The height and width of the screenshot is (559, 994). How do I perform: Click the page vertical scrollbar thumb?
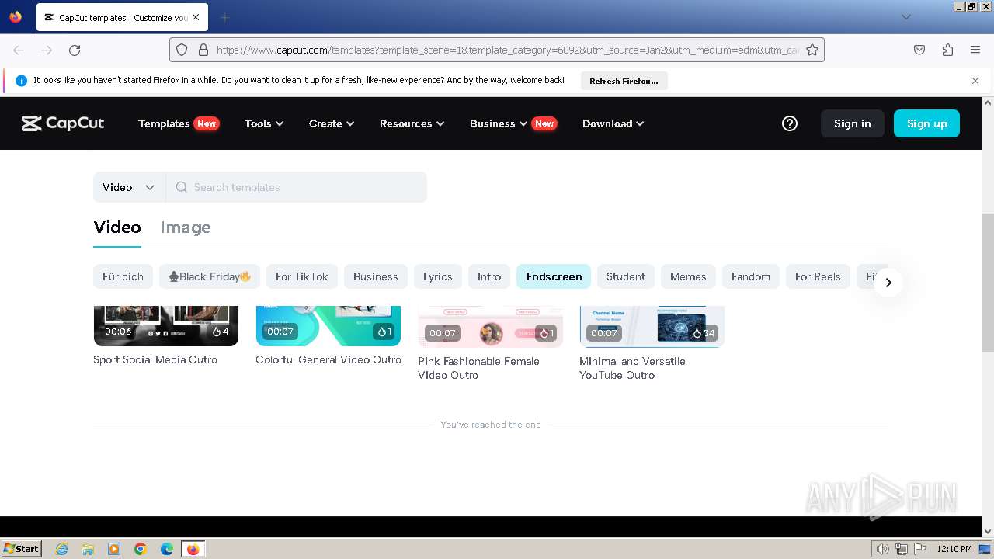pyautogui.click(x=988, y=283)
